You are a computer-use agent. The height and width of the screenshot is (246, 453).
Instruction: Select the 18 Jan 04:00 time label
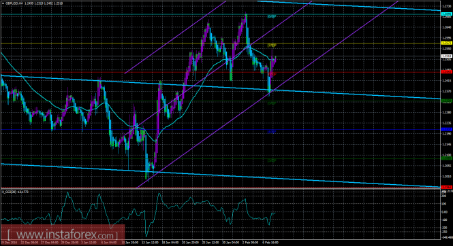click(170, 243)
